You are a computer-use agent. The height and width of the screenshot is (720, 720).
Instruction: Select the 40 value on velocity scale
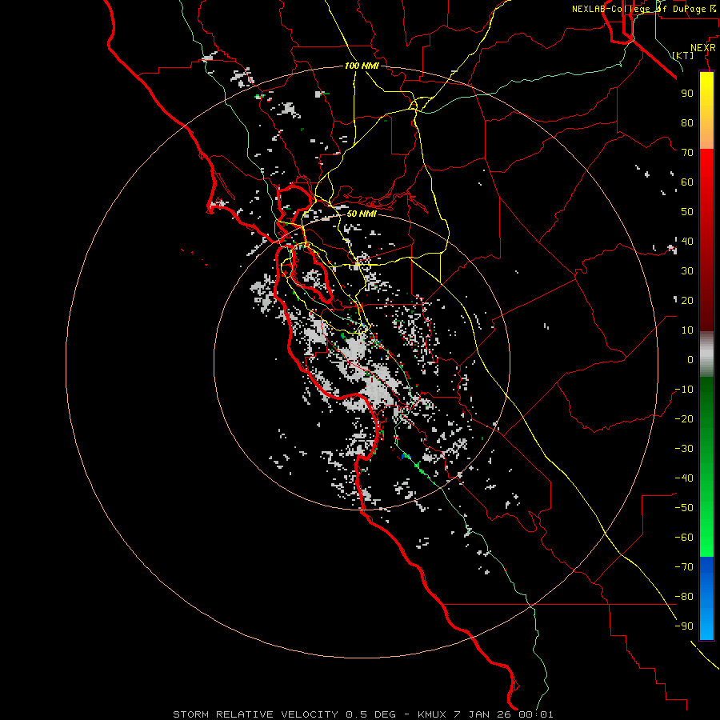(687, 241)
